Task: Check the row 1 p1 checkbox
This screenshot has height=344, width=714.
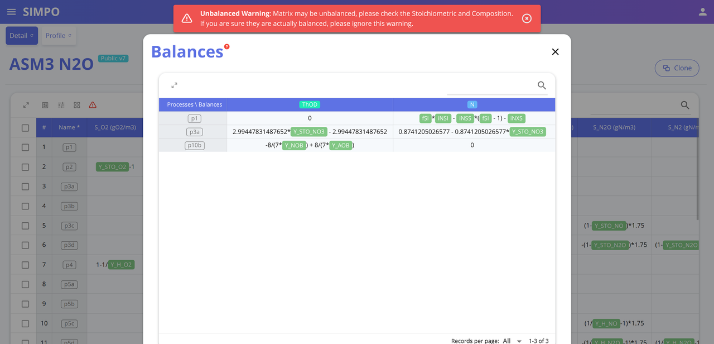Action: [25, 147]
